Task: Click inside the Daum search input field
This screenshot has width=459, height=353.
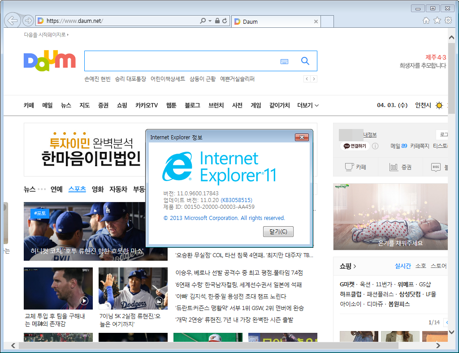Action: [182, 61]
